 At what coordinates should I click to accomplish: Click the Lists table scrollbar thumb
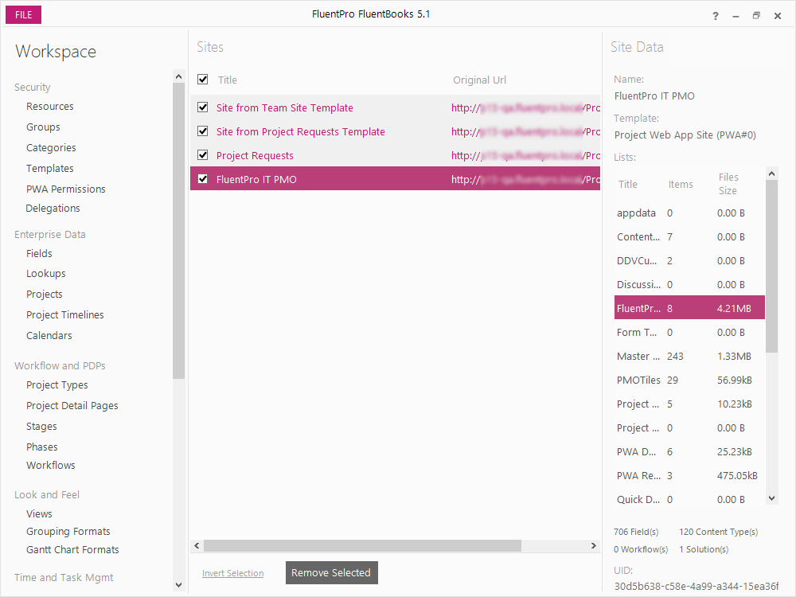[x=771, y=266]
